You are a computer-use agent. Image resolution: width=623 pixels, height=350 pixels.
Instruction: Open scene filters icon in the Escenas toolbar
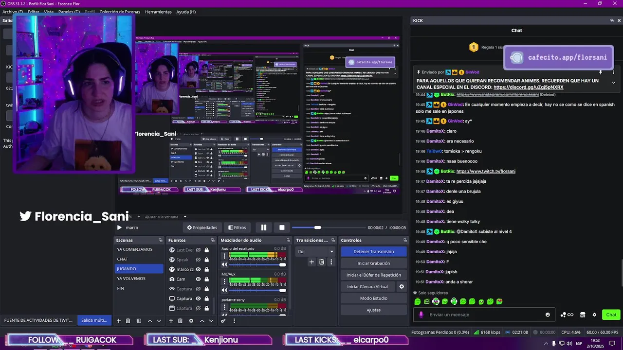click(139, 321)
